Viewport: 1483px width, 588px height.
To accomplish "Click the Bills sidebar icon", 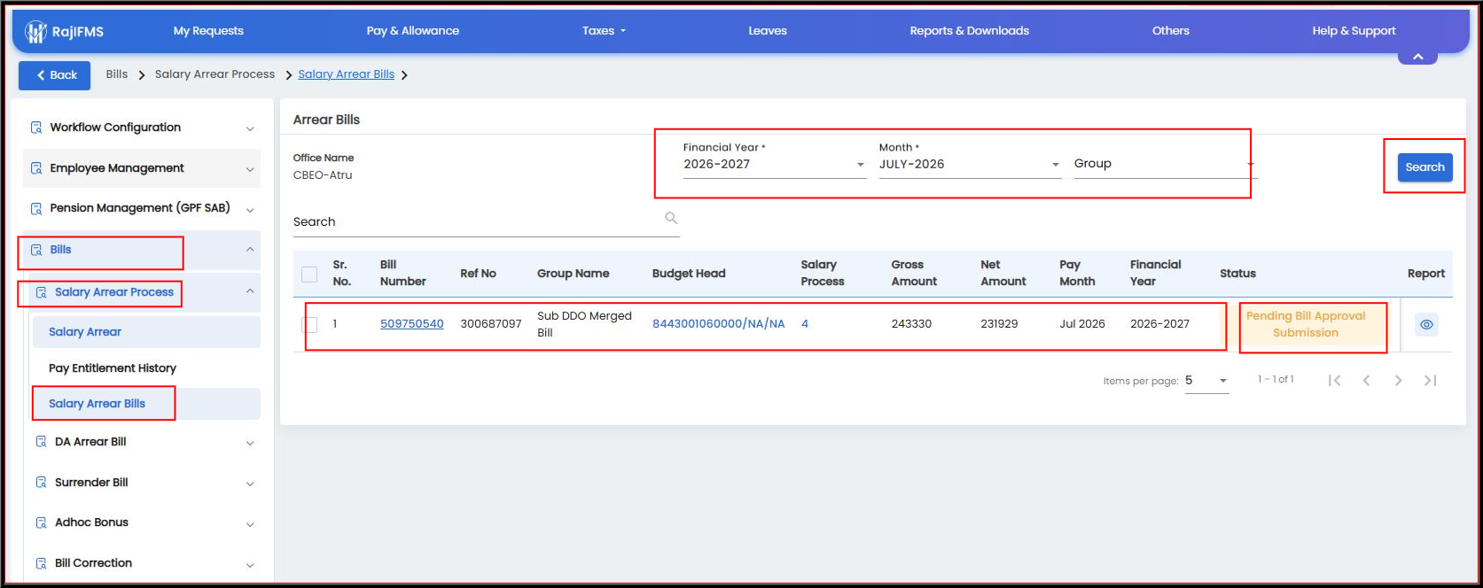I will click(36, 250).
